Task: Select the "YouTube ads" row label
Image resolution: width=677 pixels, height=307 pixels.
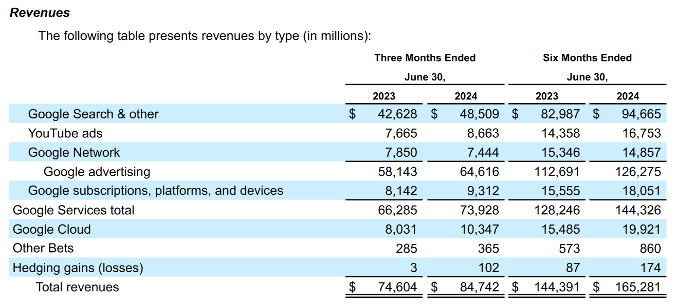Action: click(65, 133)
